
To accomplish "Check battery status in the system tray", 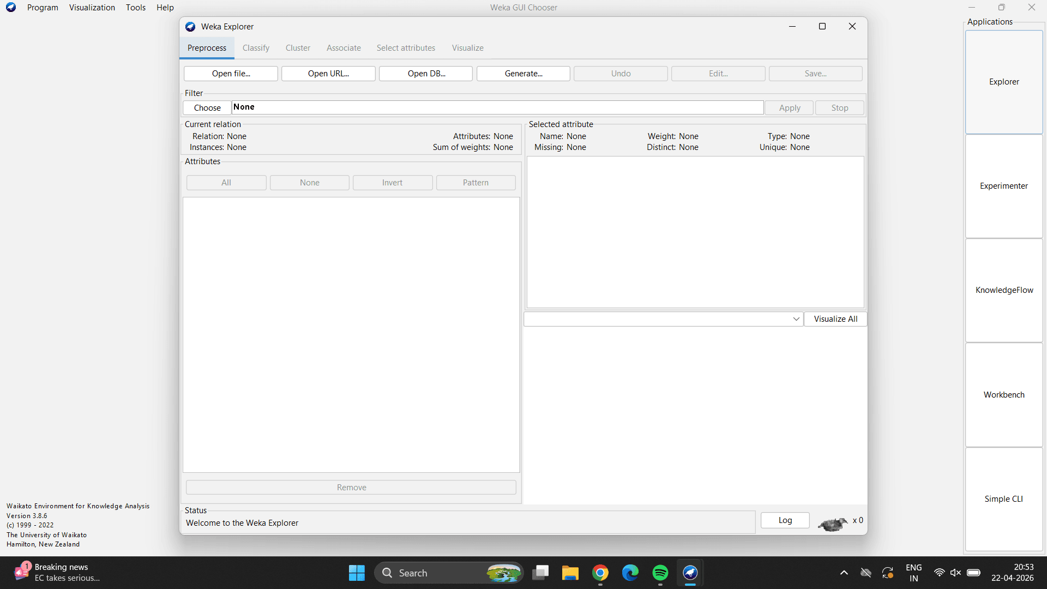I will point(973,573).
